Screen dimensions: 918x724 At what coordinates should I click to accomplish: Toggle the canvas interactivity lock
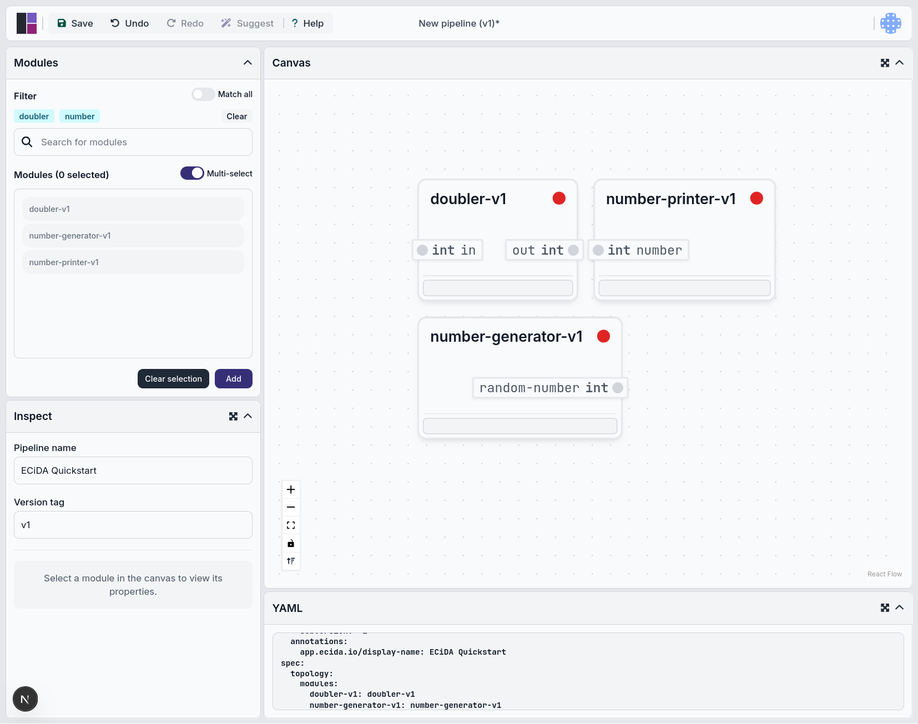tap(291, 543)
